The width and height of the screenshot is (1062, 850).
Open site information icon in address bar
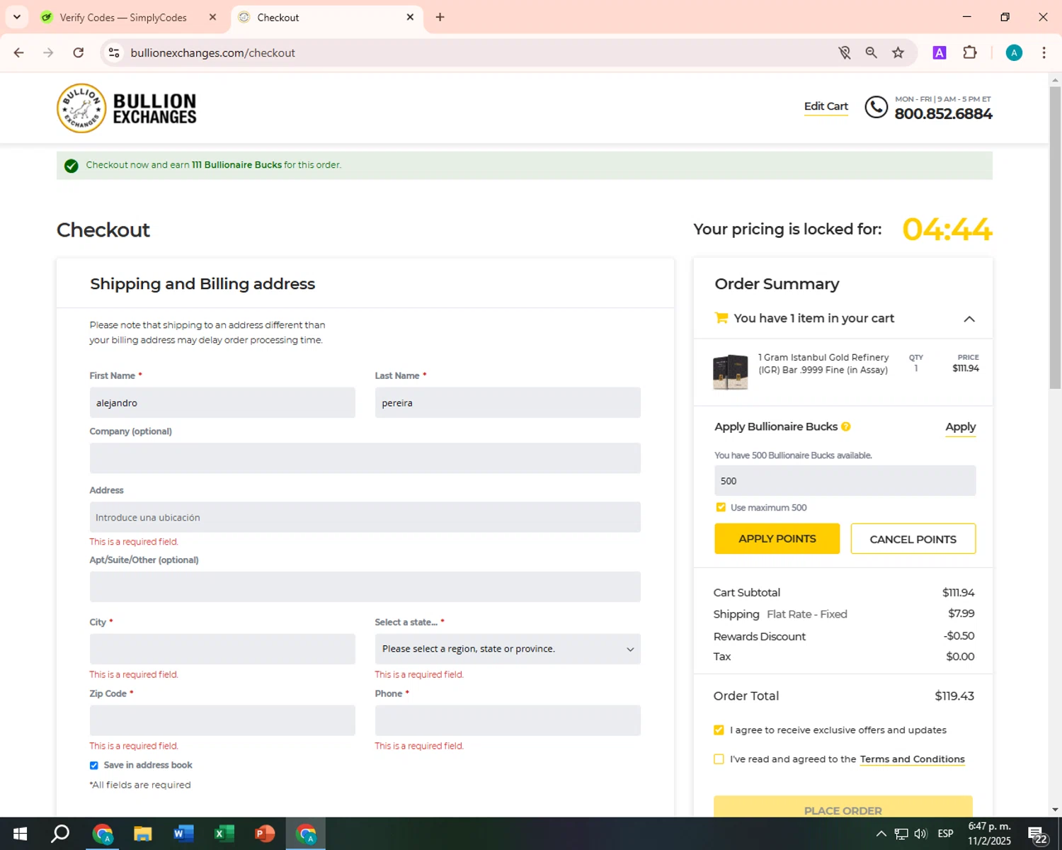(x=114, y=52)
